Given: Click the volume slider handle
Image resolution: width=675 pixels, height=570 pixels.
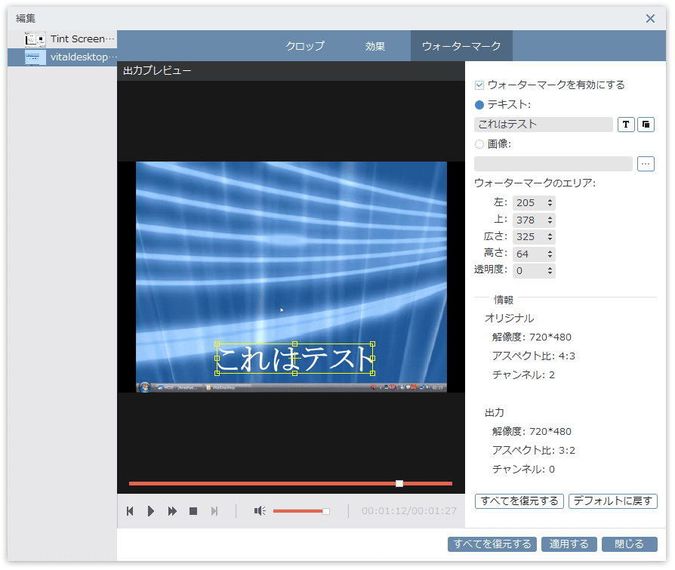Looking at the screenshot, I should click(x=326, y=511).
